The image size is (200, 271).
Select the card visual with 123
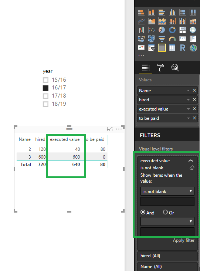183,38
